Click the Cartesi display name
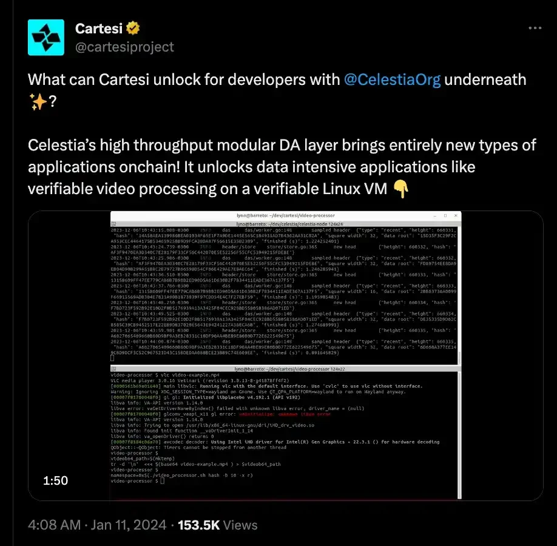This screenshot has width=557, height=546. [x=99, y=29]
